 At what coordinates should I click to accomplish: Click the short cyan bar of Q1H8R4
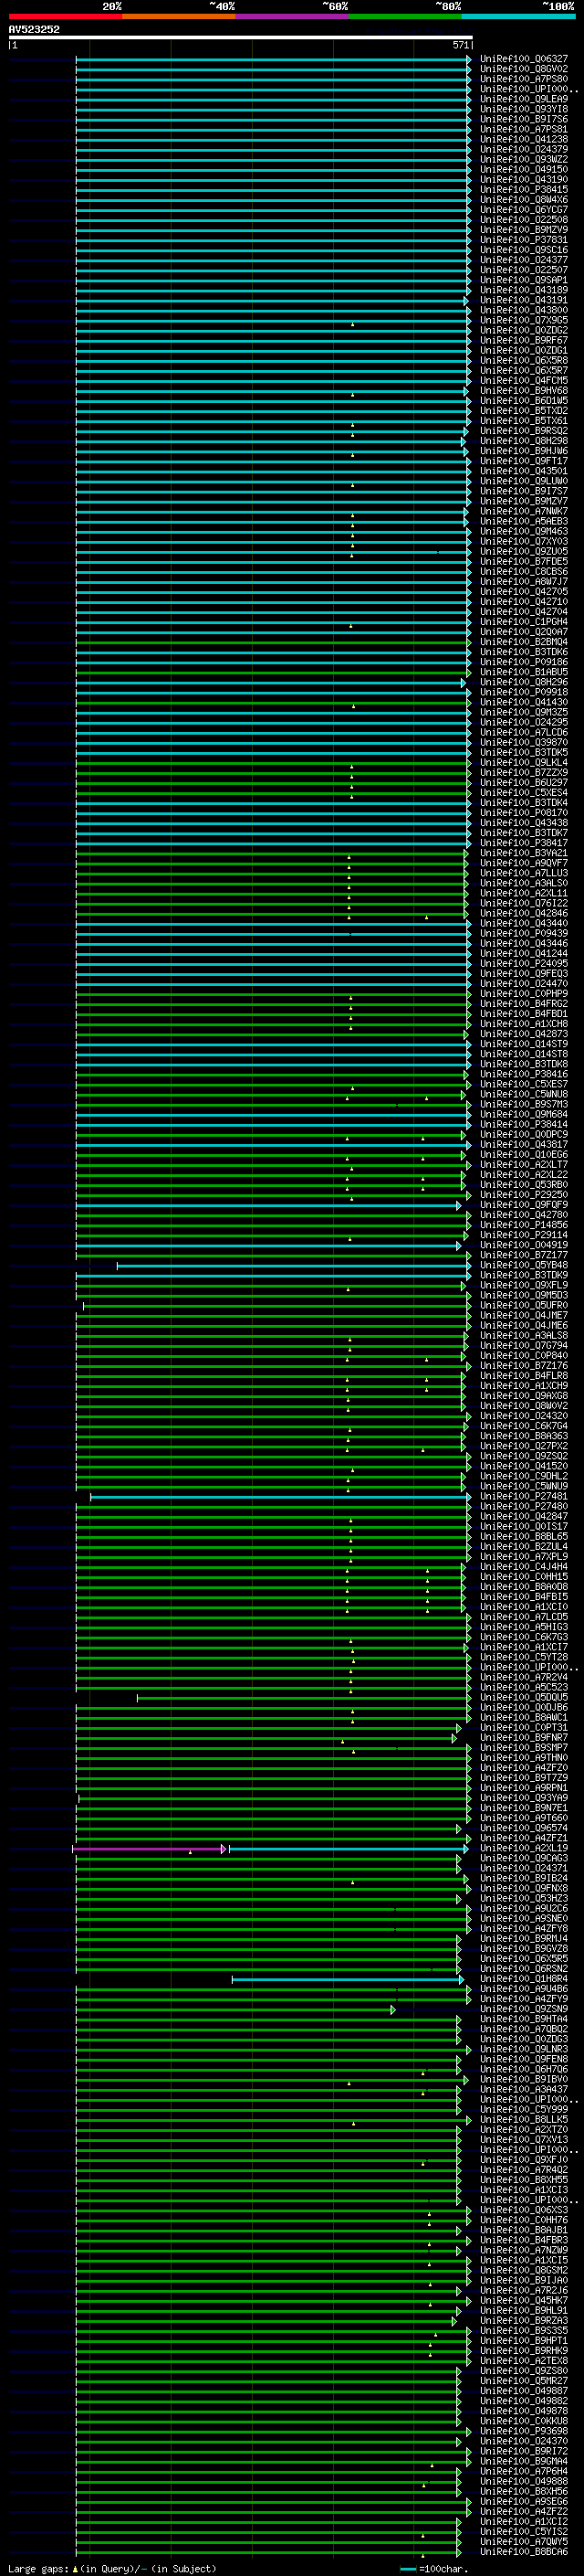pos(348,1980)
